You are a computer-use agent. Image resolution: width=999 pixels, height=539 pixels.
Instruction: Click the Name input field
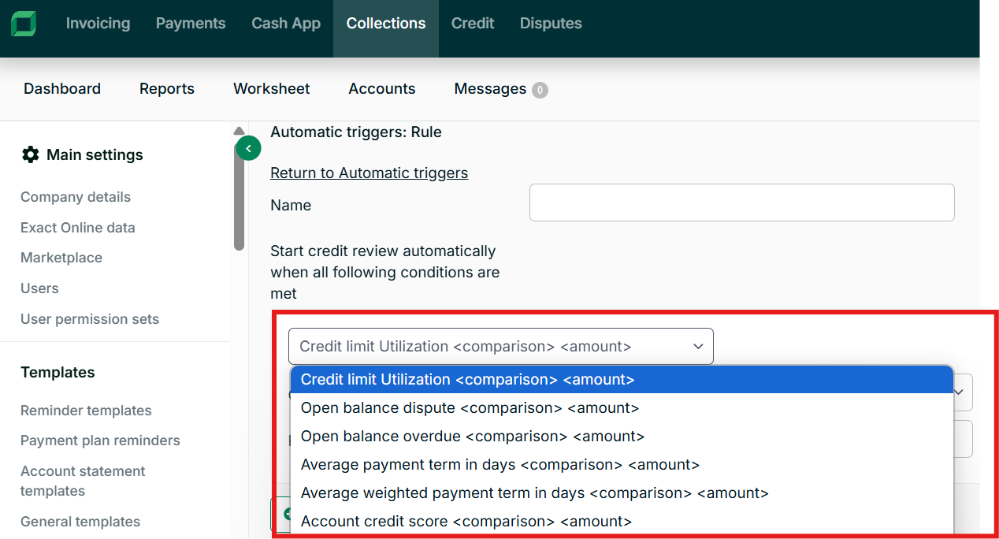(x=741, y=203)
